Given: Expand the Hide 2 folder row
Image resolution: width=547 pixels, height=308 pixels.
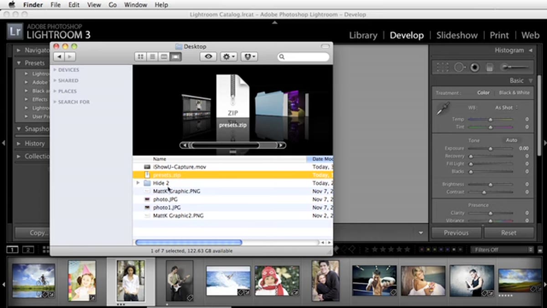Looking at the screenshot, I should point(138,183).
